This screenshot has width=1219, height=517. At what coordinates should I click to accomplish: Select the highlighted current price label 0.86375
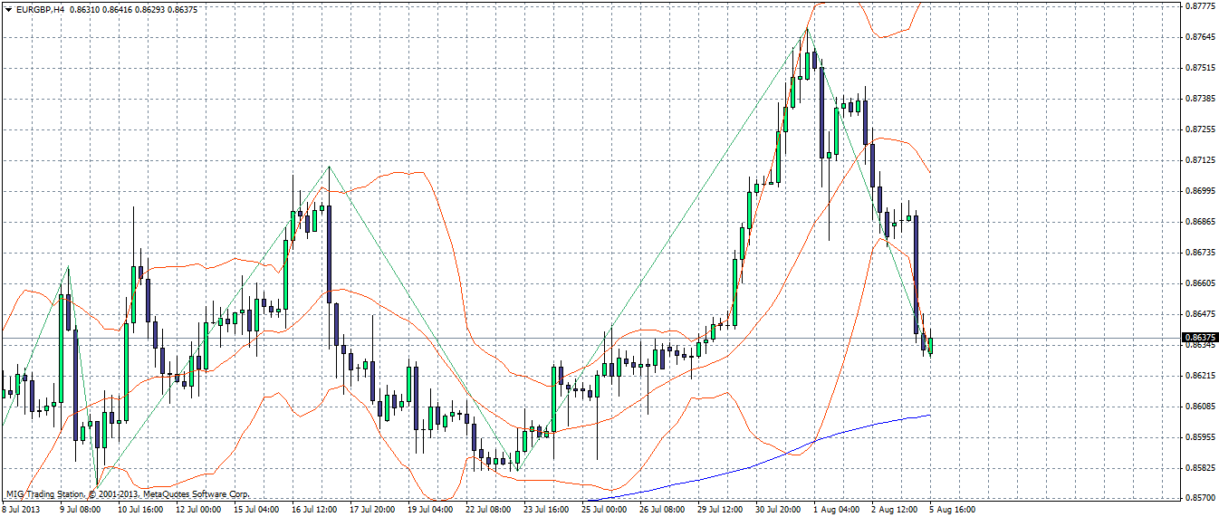point(1199,338)
